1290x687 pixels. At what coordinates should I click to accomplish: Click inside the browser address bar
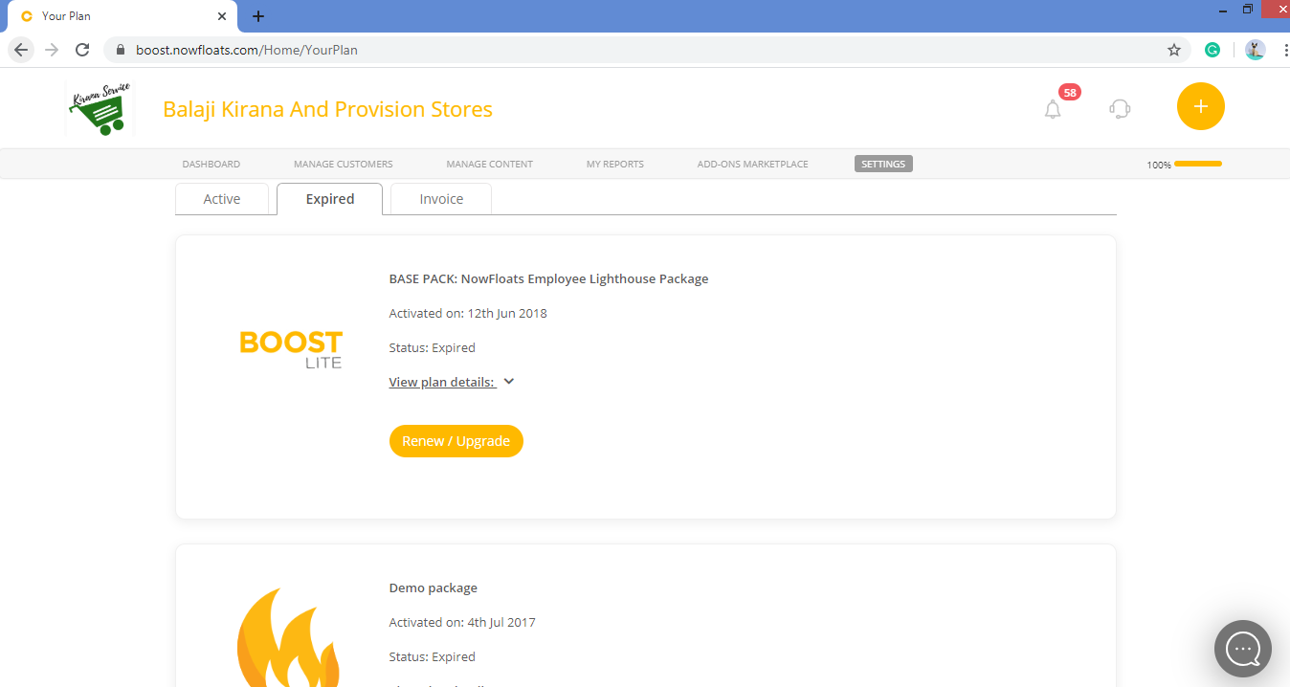click(x=574, y=49)
